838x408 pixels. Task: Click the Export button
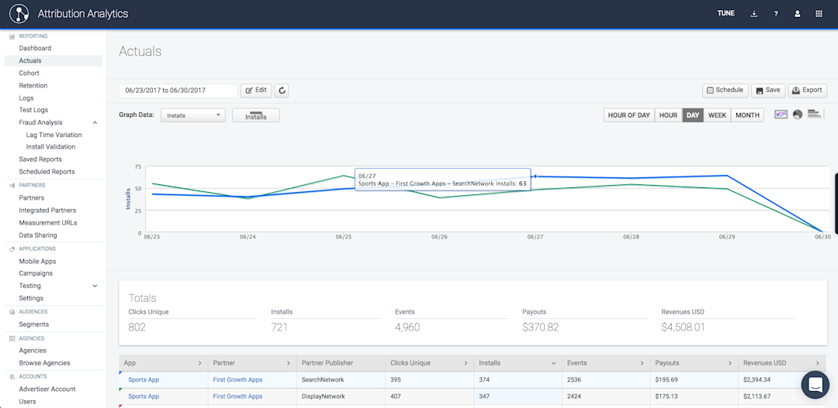807,91
